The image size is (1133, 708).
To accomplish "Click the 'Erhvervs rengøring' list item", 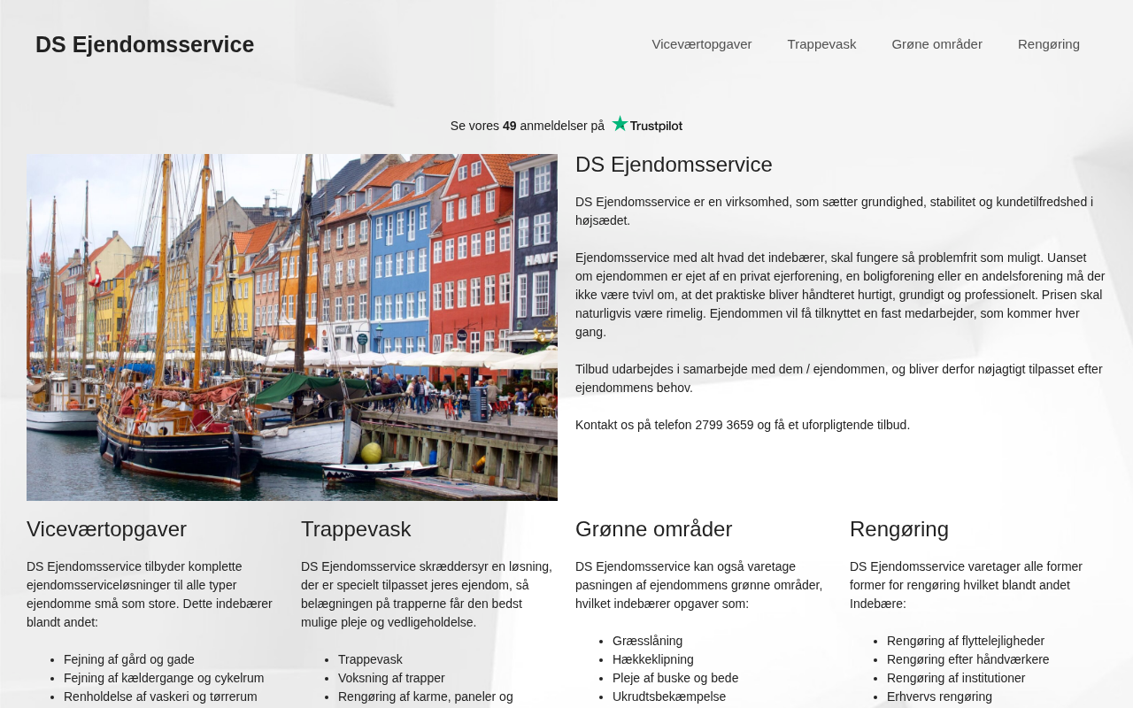I will pos(939,696).
